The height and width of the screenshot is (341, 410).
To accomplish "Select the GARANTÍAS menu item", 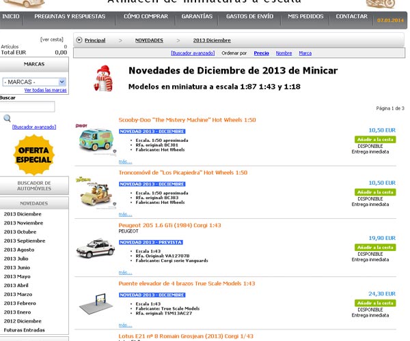I will click(197, 16).
